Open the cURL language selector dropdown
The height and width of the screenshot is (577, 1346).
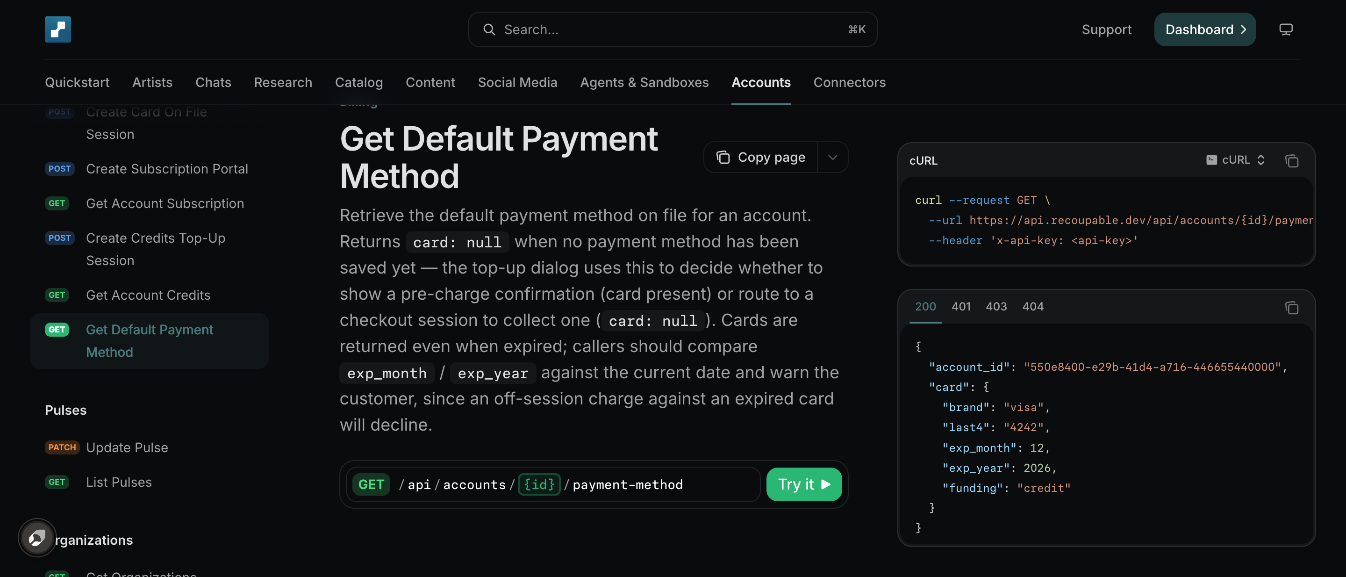click(x=1235, y=159)
